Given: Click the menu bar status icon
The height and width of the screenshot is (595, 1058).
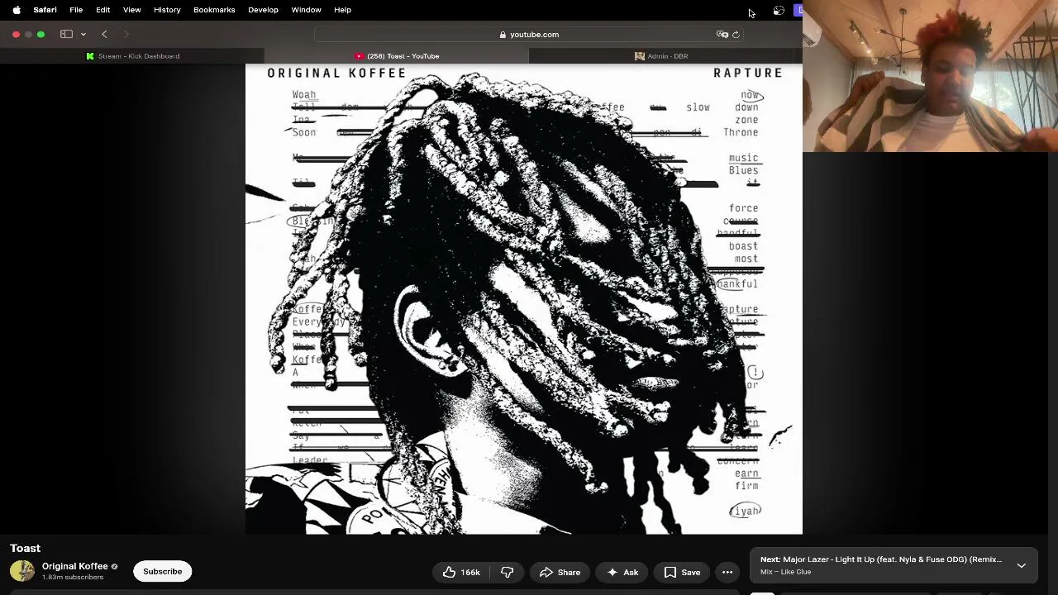Looking at the screenshot, I should 779,10.
